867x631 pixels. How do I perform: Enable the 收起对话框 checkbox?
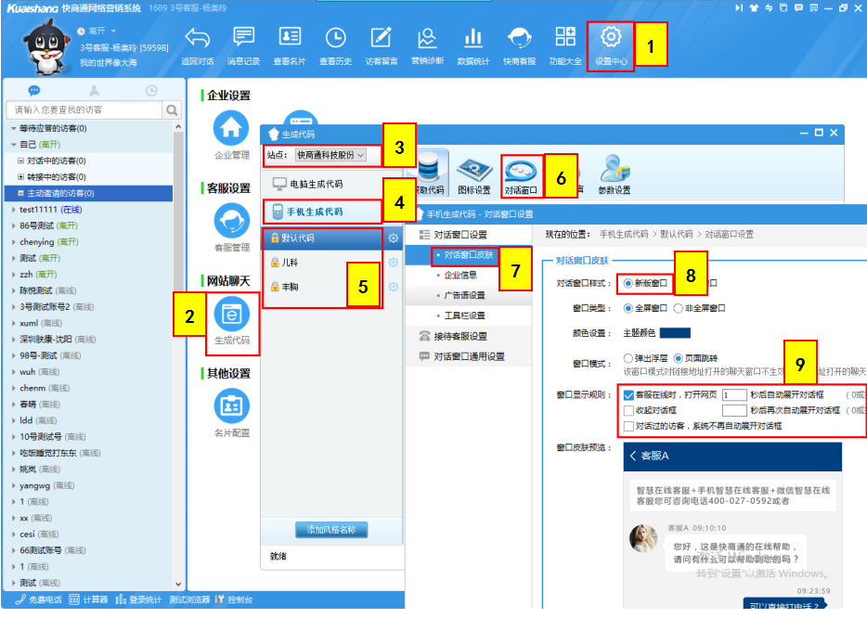pos(628,410)
